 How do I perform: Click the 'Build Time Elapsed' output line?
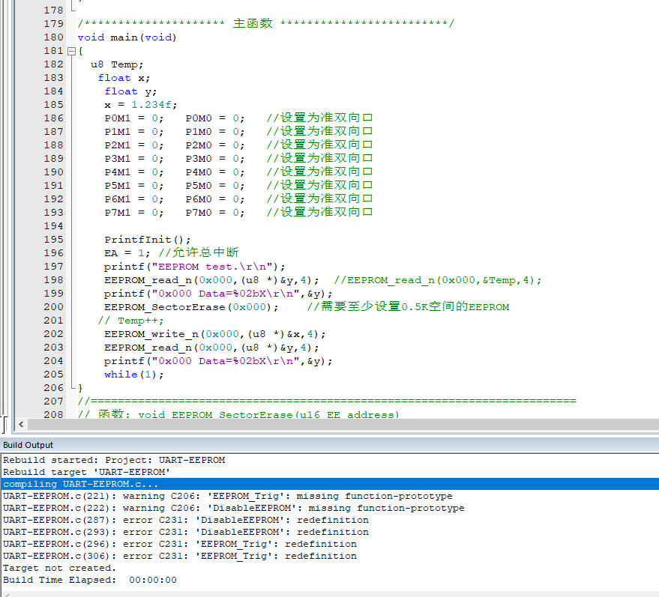[90, 580]
